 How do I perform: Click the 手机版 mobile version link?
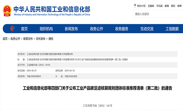coord(160,6)
